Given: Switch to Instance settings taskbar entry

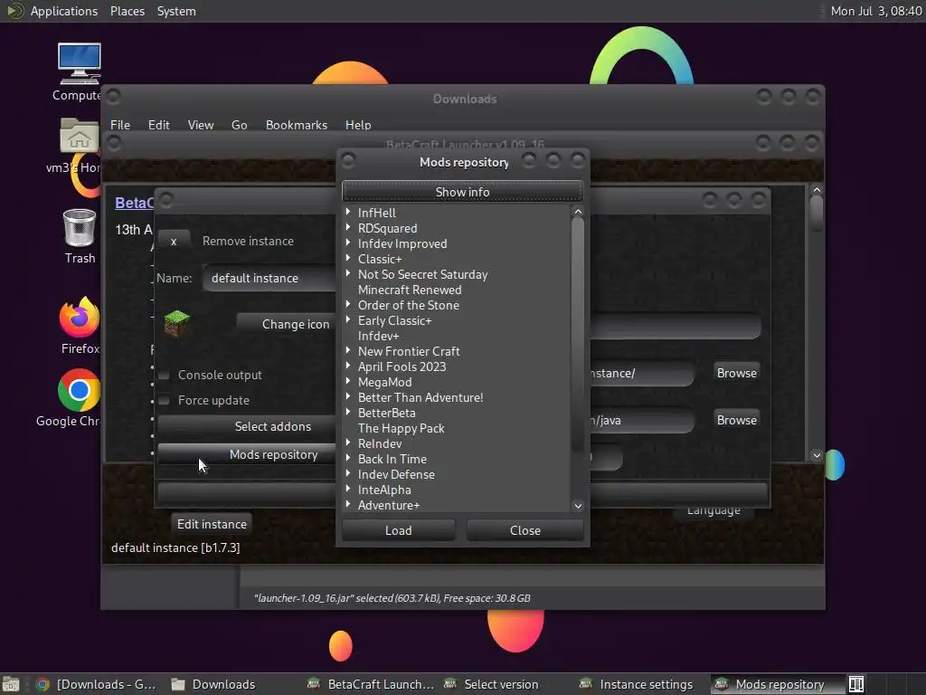Looking at the screenshot, I should point(636,684).
